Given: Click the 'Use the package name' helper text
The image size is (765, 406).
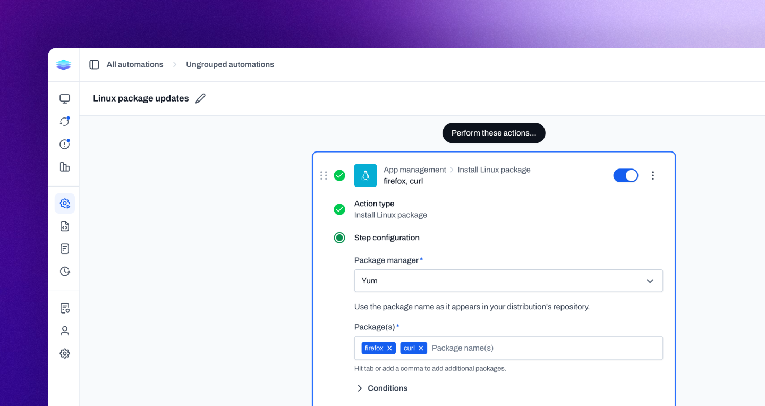Looking at the screenshot, I should [x=472, y=307].
